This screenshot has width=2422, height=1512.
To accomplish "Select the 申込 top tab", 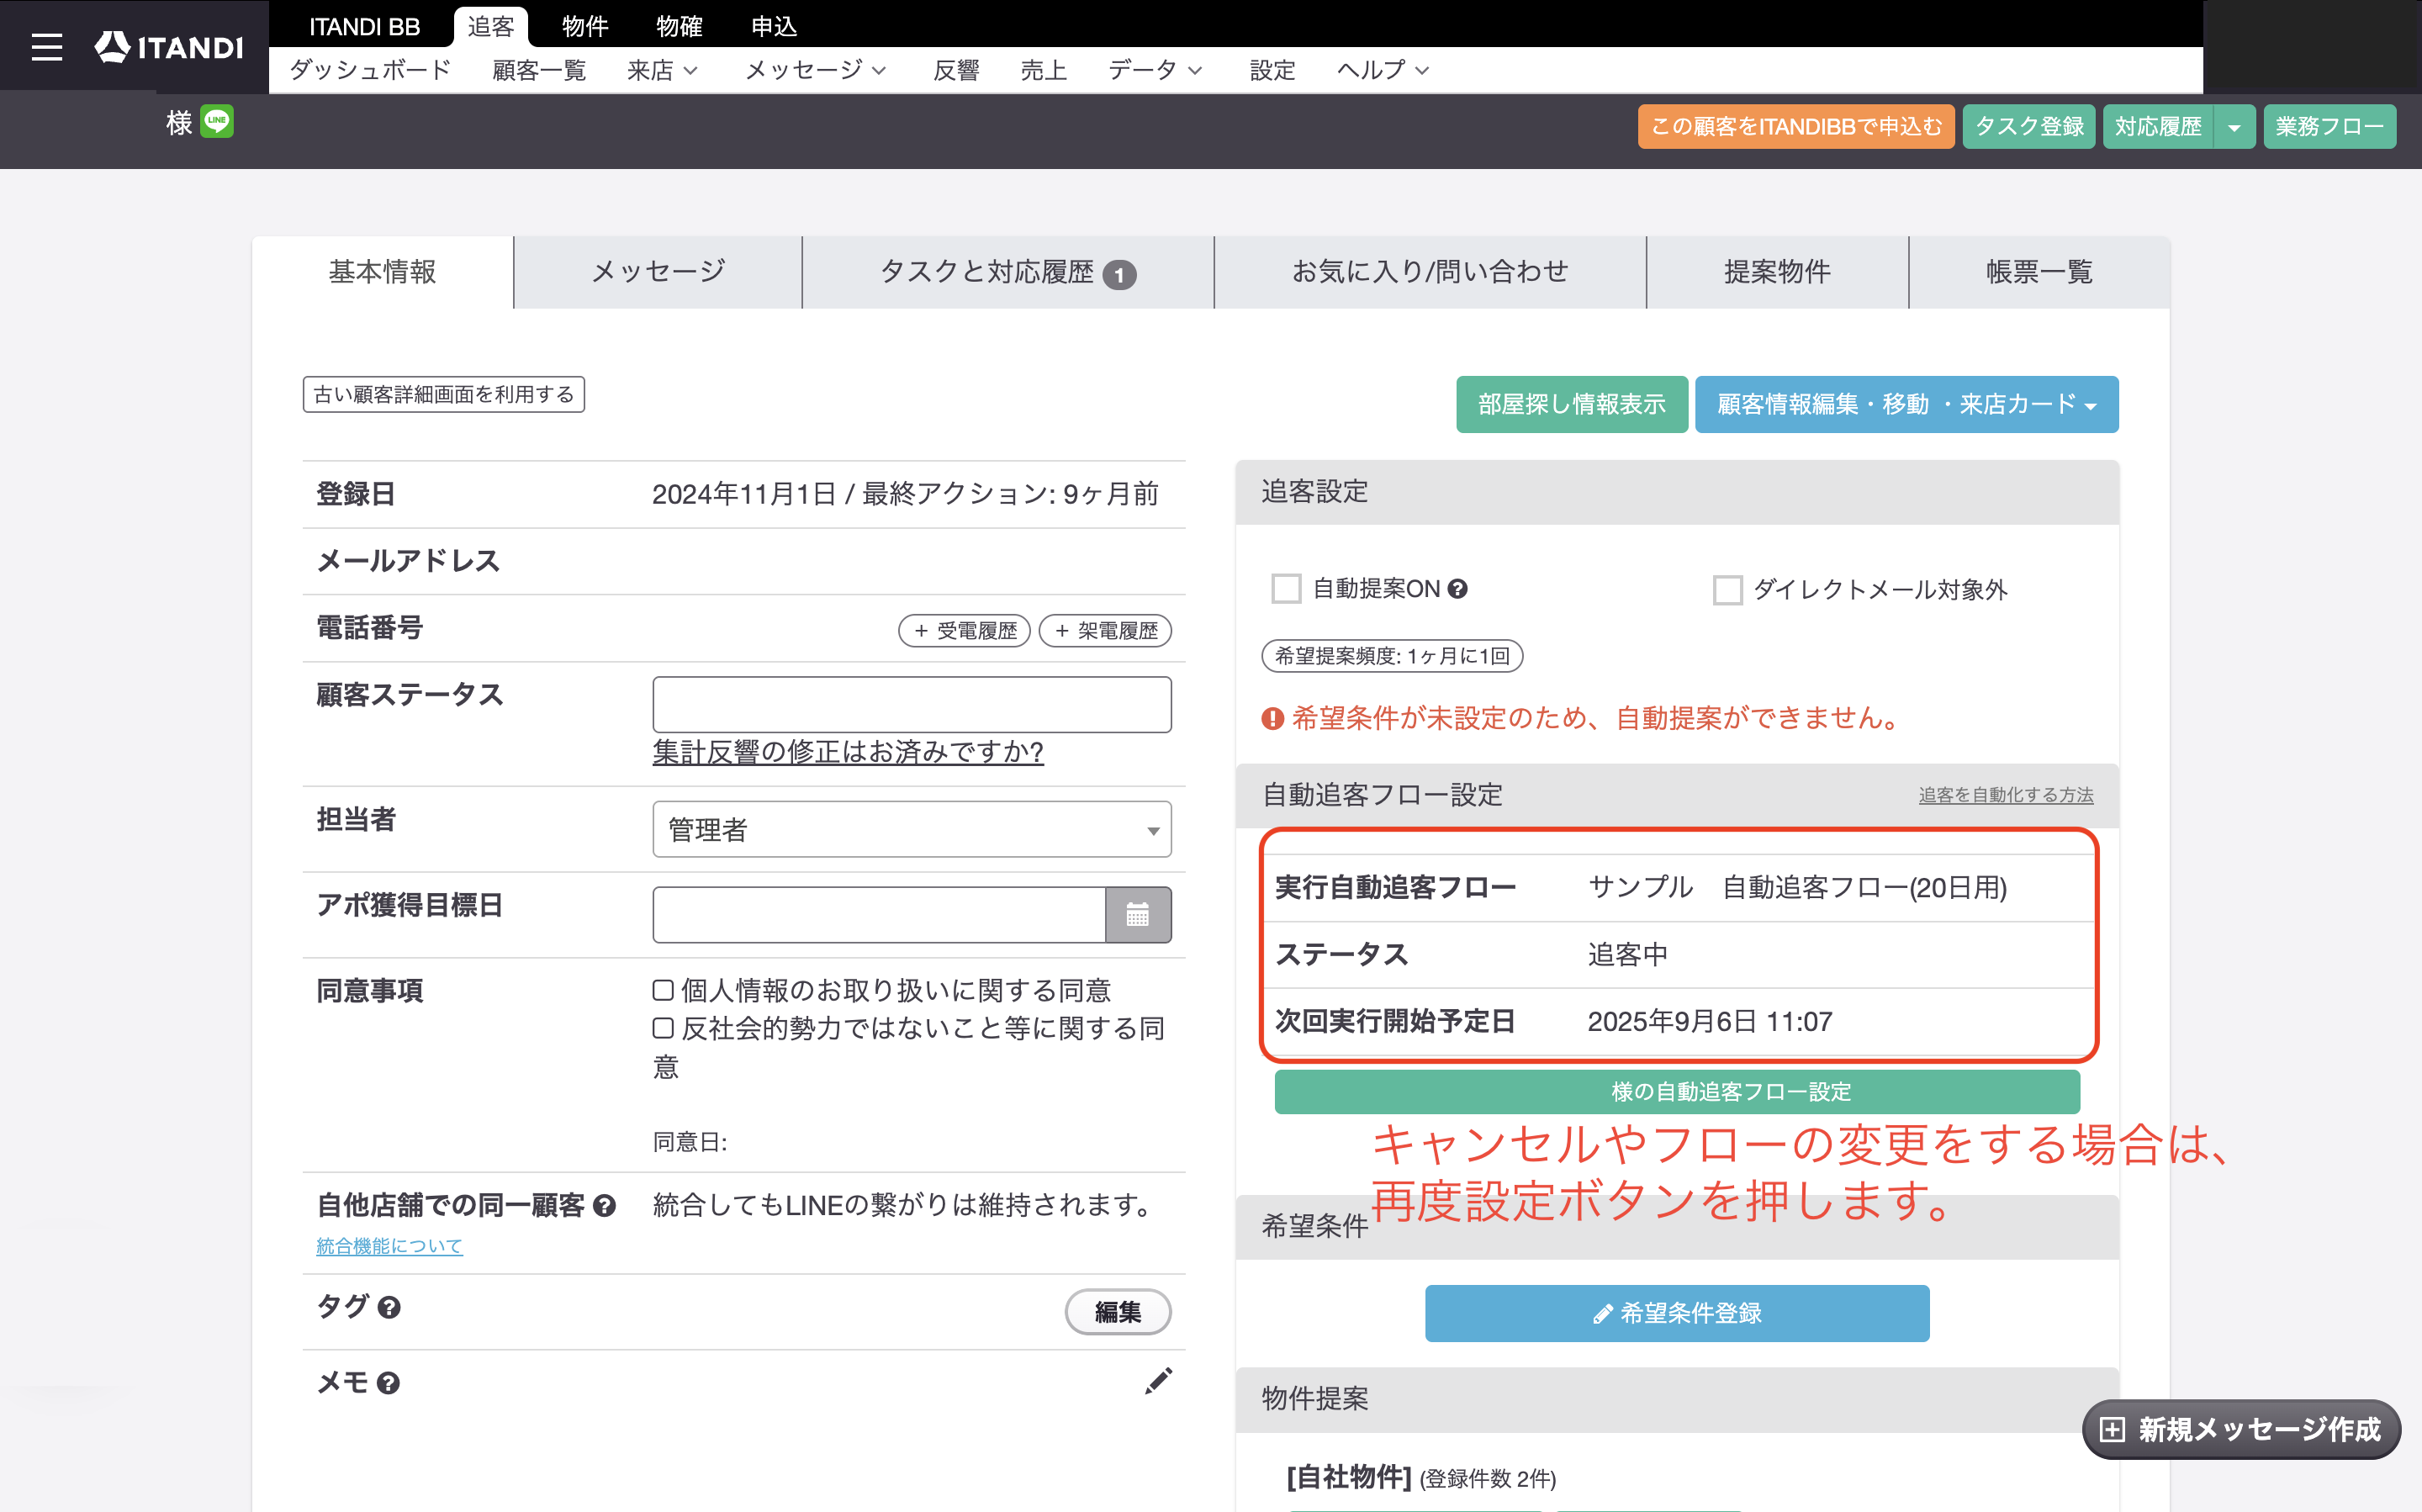I will click(774, 26).
